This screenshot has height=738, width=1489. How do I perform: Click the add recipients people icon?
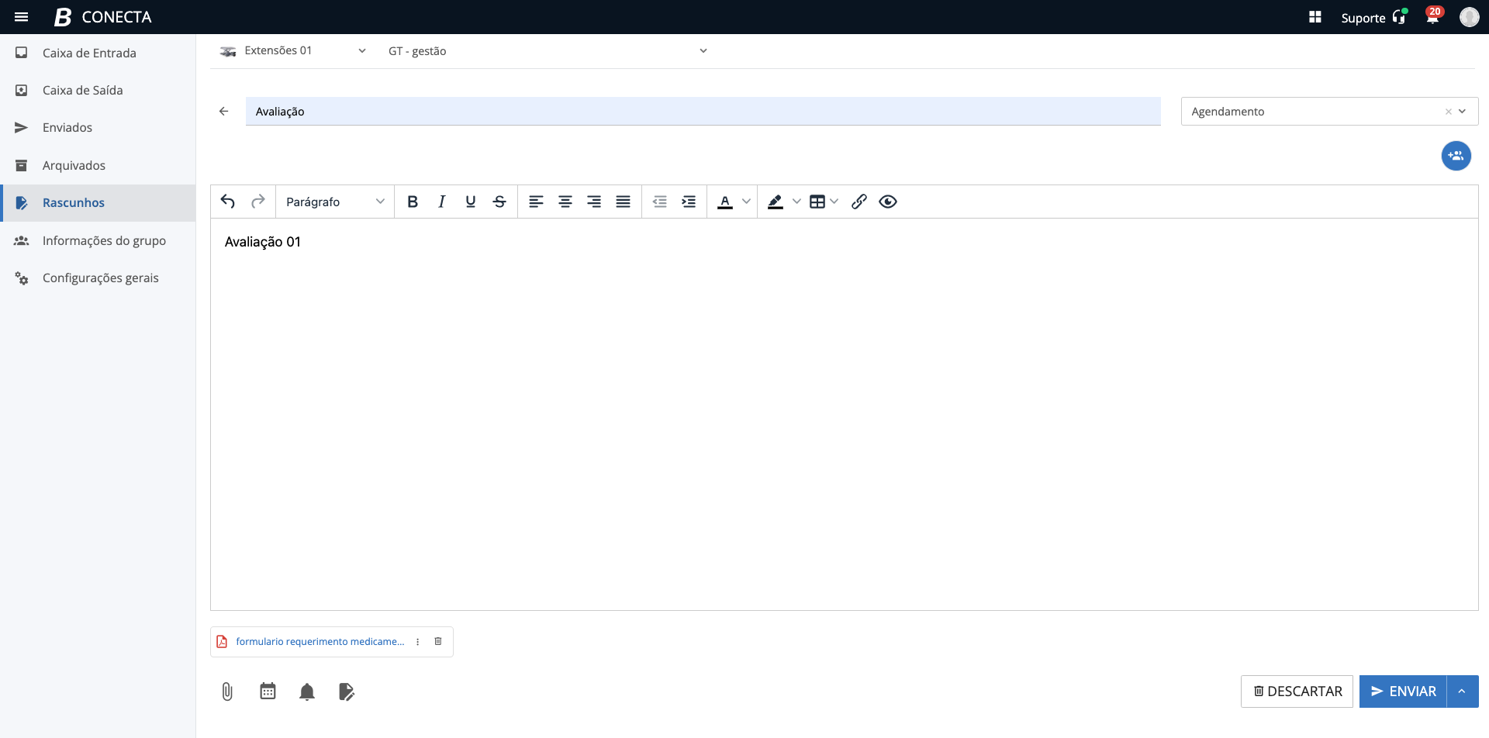(x=1456, y=156)
